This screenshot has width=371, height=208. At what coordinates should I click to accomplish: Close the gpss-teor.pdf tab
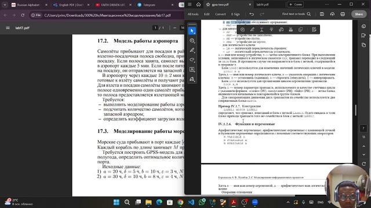[x=250, y=5]
